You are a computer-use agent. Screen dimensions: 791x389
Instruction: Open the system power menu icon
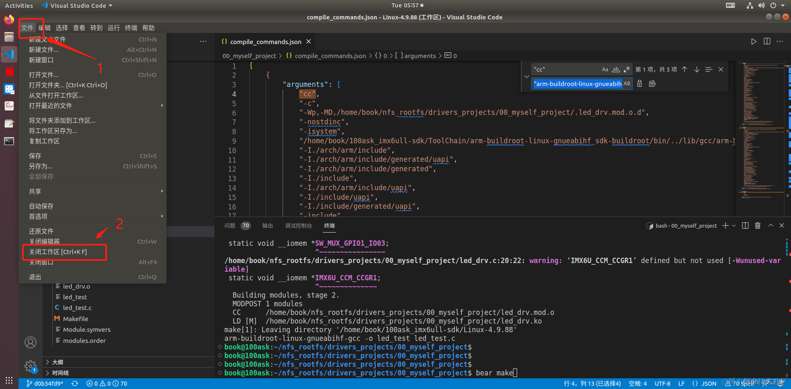[x=773, y=5]
